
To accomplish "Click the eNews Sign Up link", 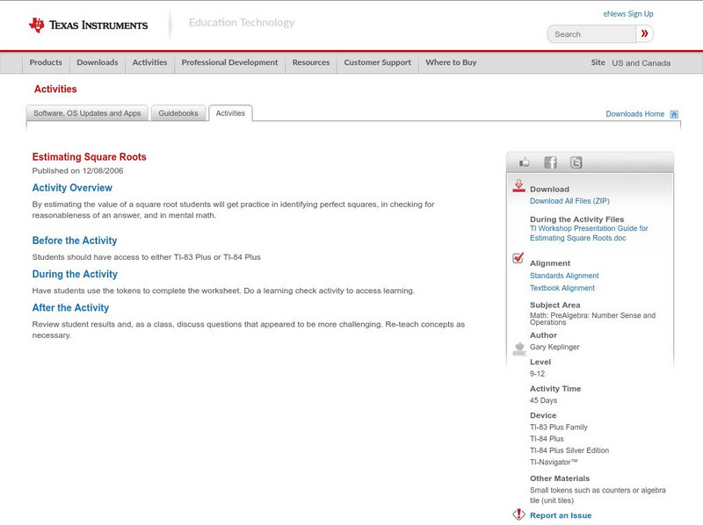I will pos(628,14).
